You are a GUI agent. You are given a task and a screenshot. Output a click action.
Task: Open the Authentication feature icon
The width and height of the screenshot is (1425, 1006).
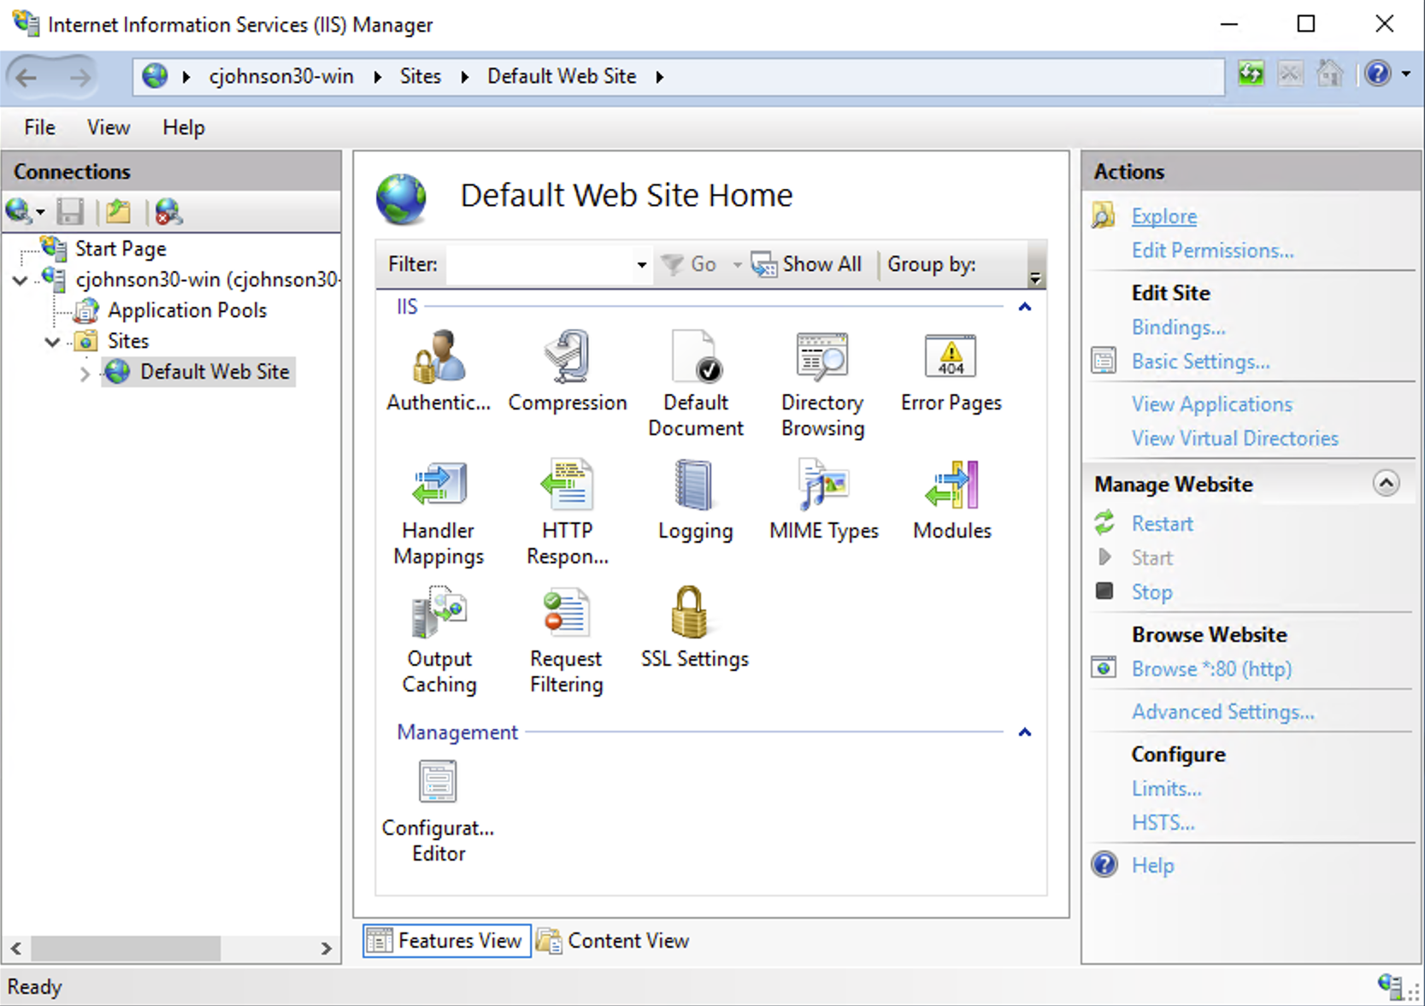click(439, 371)
